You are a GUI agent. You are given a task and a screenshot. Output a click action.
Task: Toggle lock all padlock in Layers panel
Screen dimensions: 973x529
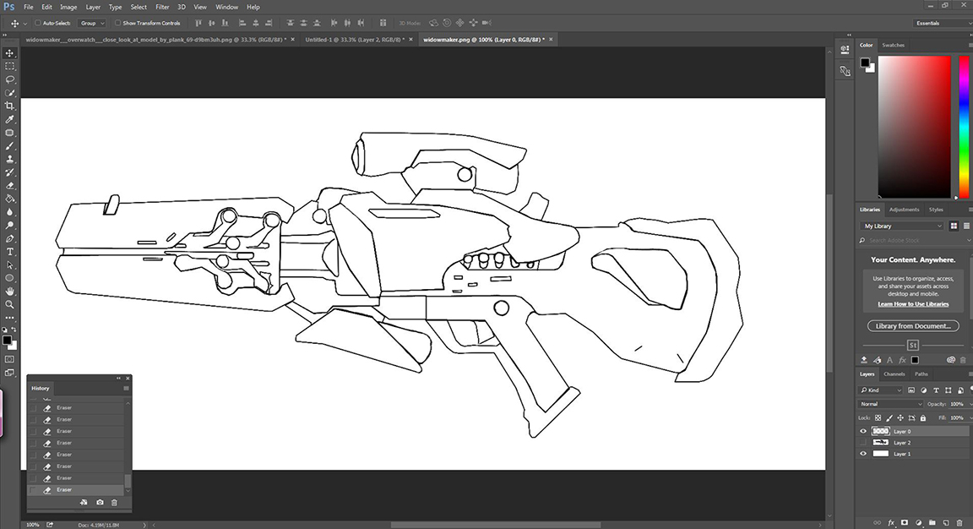click(x=922, y=417)
